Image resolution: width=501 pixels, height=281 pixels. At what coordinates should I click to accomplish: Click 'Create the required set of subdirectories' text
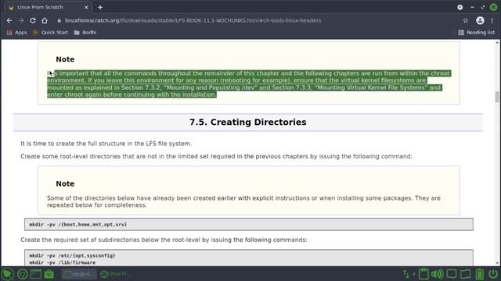pos(164,240)
